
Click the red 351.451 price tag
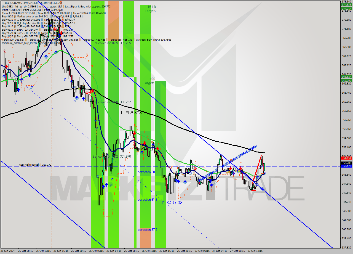coord(346,158)
